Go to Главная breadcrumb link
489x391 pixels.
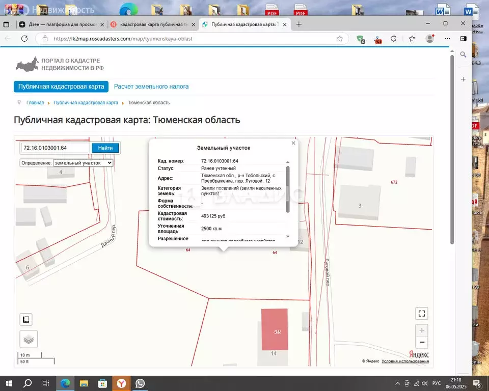click(35, 102)
